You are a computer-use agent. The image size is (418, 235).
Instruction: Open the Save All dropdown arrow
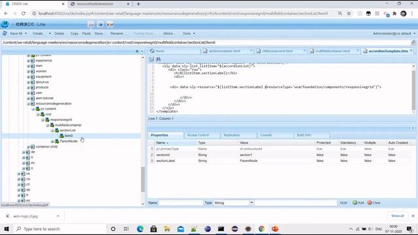pyautogui.click(x=26, y=33)
